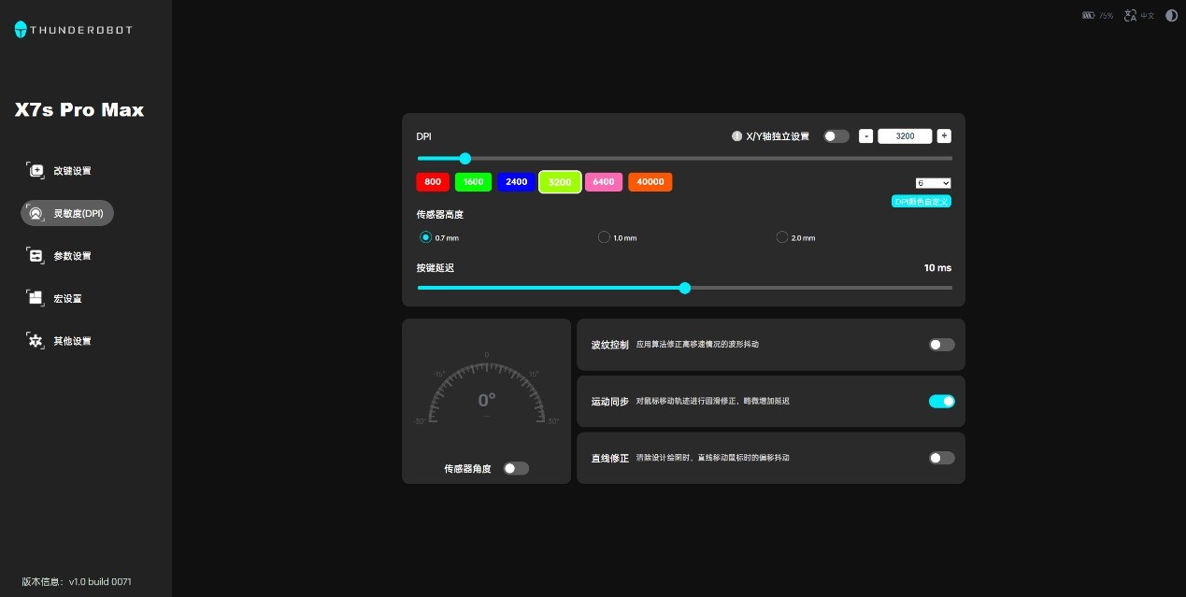The image size is (1186, 597).
Task: Turn on 波纹控制
Action: (x=942, y=345)
